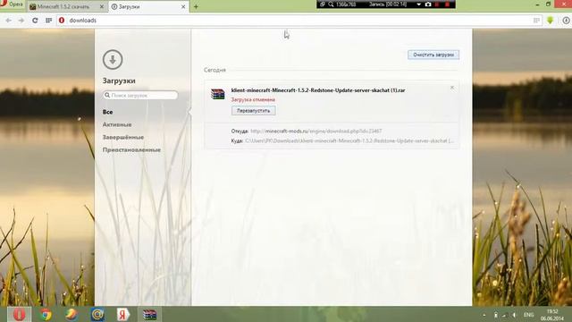Open the orange-green swirl taskbar app
The width and height of the screenshot is (572, 322).
(x=71, y=314)
